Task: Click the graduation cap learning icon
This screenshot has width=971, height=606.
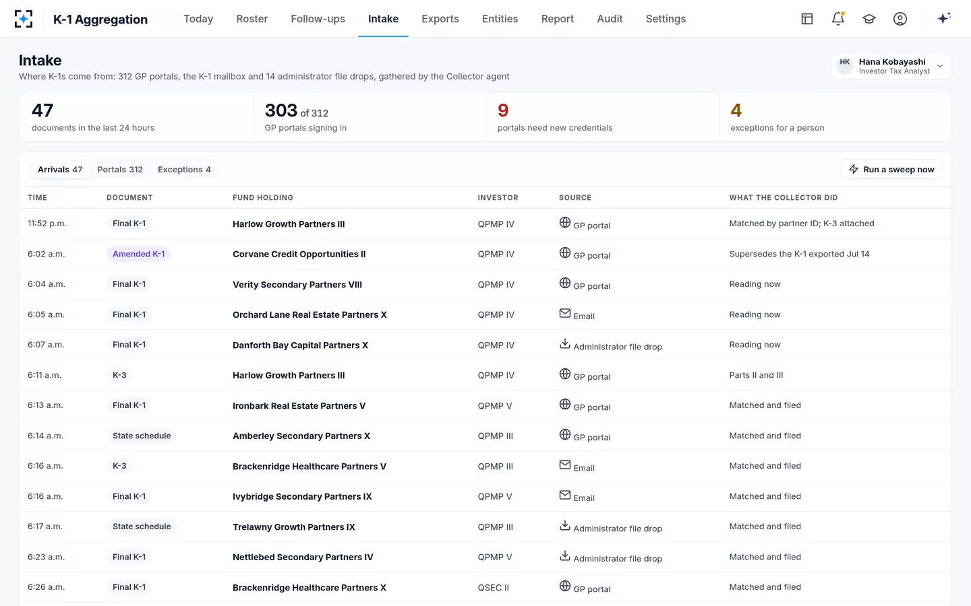Action: pos(869,19)
